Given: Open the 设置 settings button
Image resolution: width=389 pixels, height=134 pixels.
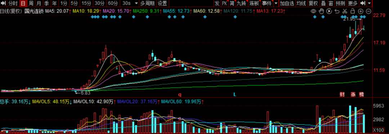Looking at the screenshot, I should click(x=162, y=3).
